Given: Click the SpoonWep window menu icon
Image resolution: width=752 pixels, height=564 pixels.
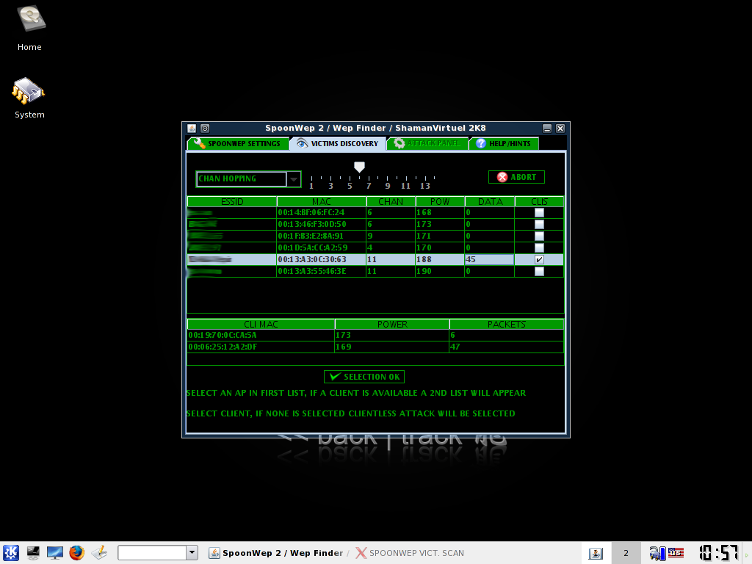Looking at the screenshot, I should (x=192, y=128).
